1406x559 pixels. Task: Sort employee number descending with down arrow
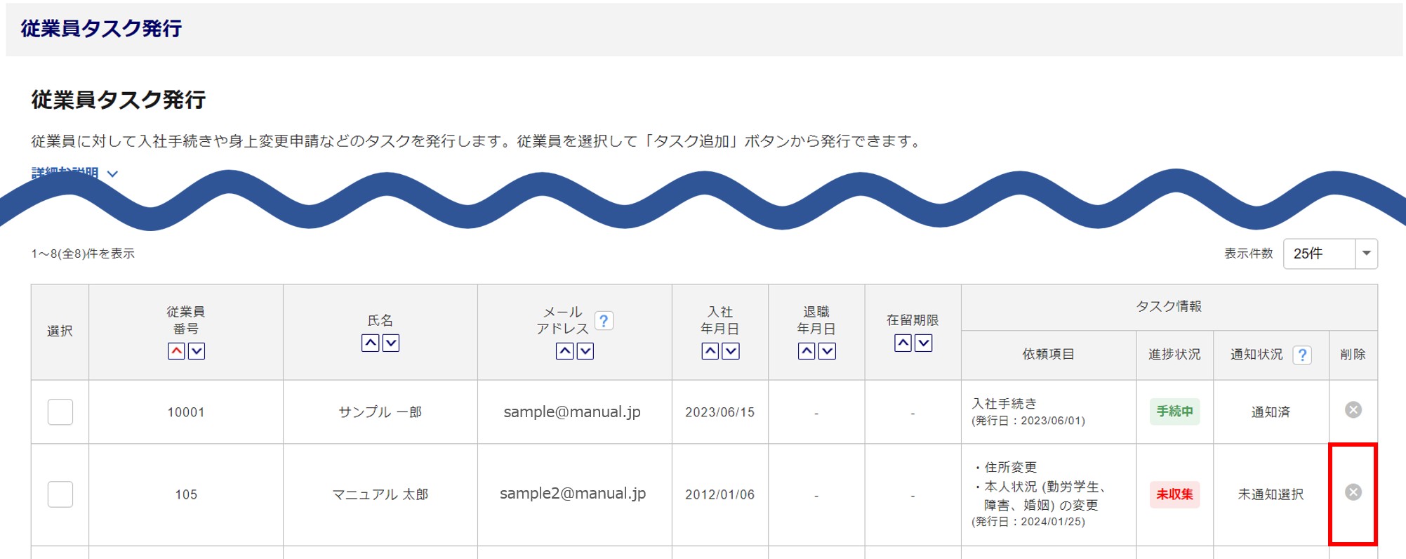(x=197, y=351)
